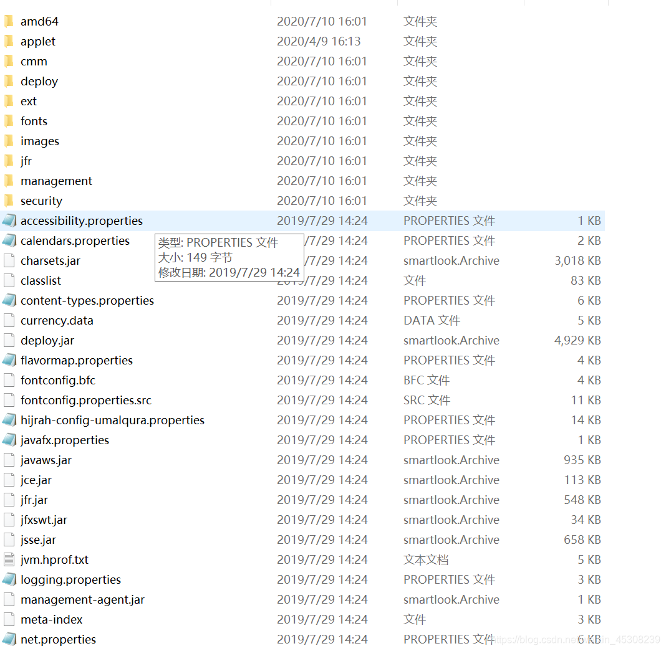Select the cmm folder icon
The height and width of the screenshot is (651, 666).
(x=9, y=61)
